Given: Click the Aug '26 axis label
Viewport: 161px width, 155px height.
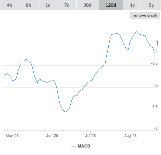Looking at the screenshot, I should [x=130, y=136].
